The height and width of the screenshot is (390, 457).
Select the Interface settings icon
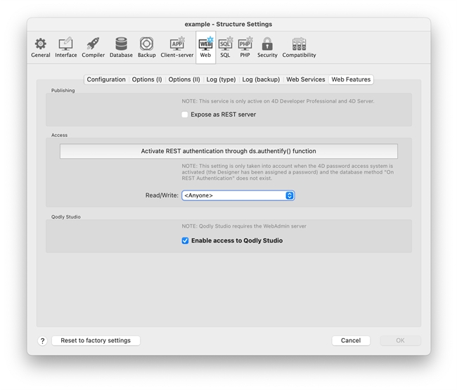click(x=66, y=47)
